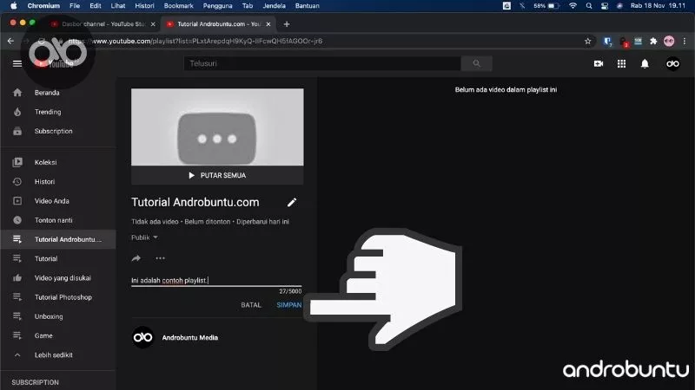This screenshot has width=695, height=390.
Task: Click PUTAR SEMUA play all button
Action: [217, 176]
